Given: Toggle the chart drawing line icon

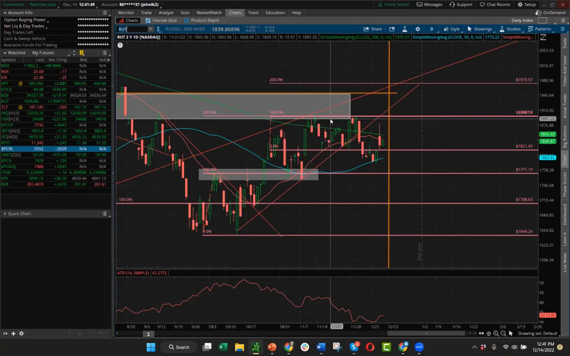Looking at the screenshot, I should [543, 37].
